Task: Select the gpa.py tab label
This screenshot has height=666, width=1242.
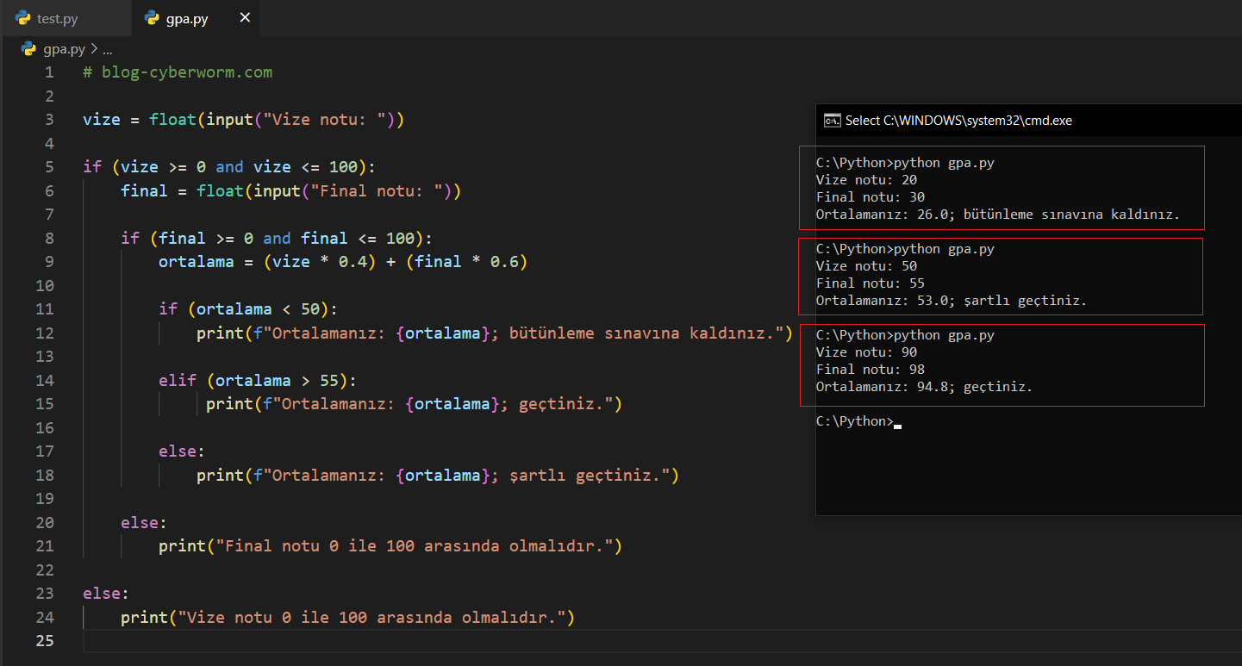Action: tap(187, 18)
